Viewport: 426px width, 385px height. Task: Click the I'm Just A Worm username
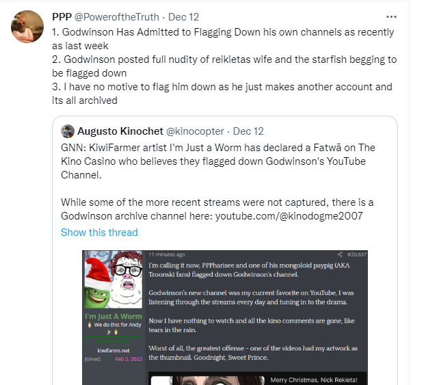pyautogui.click(x=114, y=316)
